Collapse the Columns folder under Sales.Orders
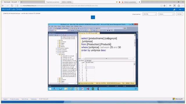The height and width of the screenshot is (104, 186). pos(58,55)
